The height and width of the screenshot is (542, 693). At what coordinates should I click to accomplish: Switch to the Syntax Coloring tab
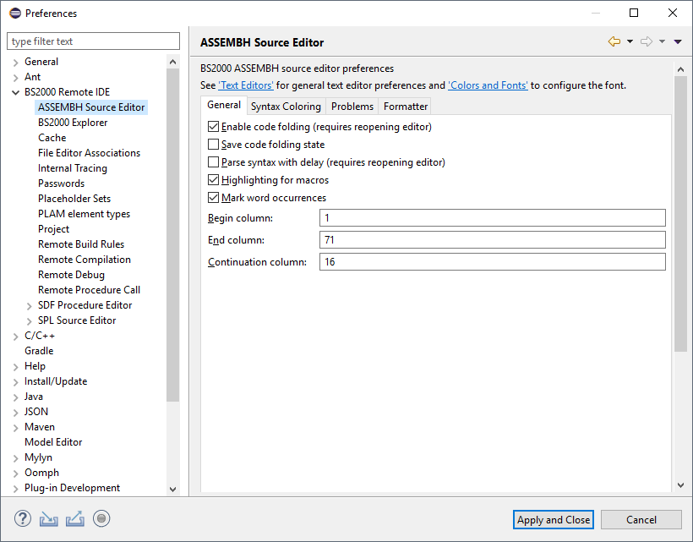tap(286, 107)
